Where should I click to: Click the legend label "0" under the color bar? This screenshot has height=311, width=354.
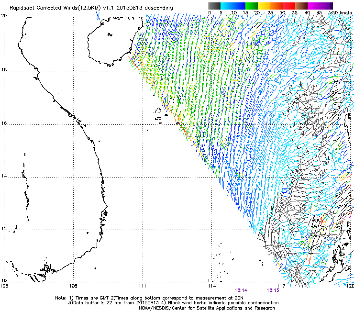tap(210, 12)
